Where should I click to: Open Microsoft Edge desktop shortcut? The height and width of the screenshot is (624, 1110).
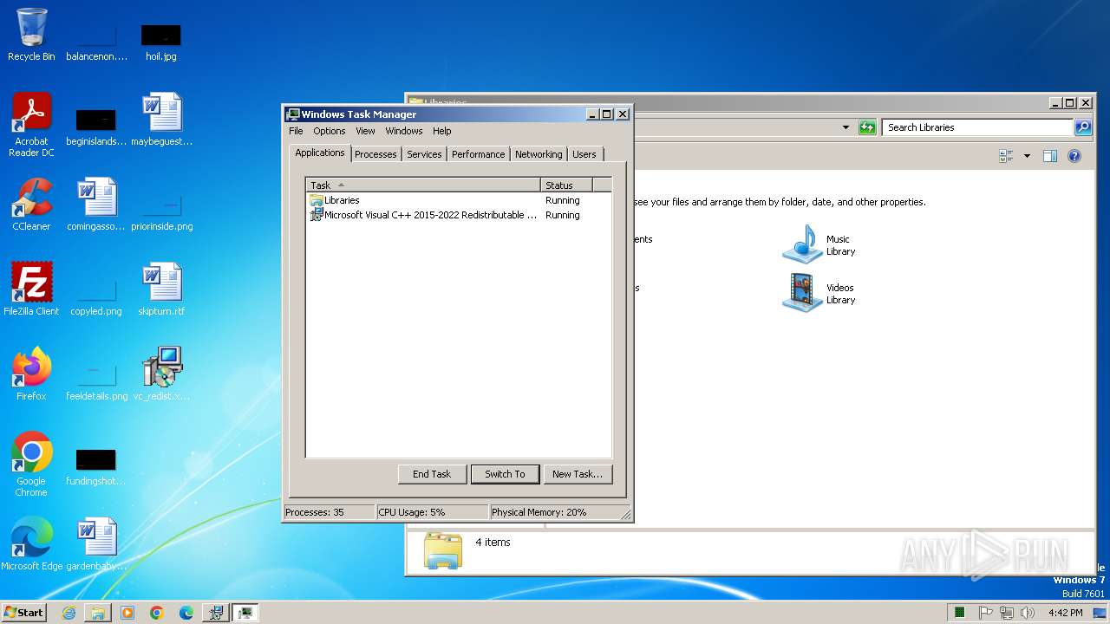tap(31, 544)
